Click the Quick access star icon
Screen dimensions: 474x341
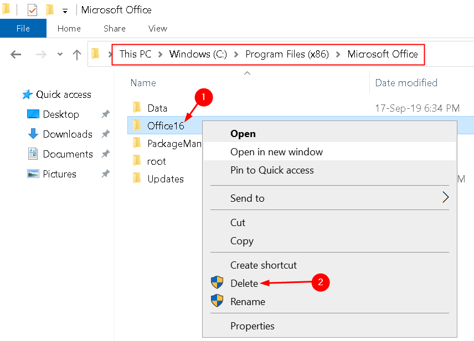[x=27, y=95]
